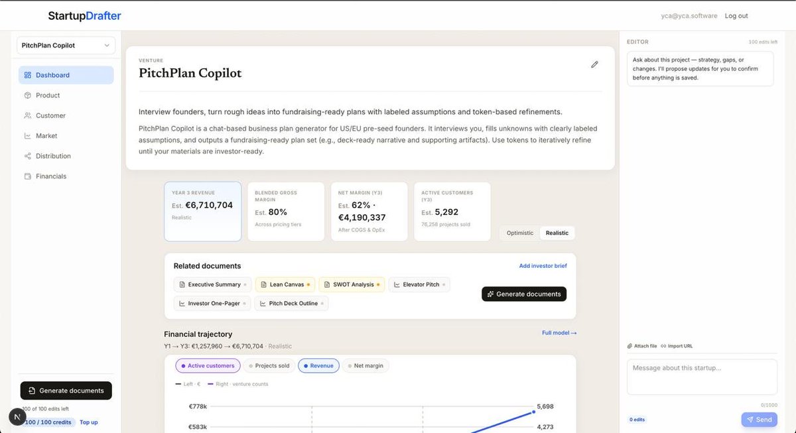The width and height of the screenshot is (796, 433).
Task: Click the Send button
Action: tap(759, 420)
